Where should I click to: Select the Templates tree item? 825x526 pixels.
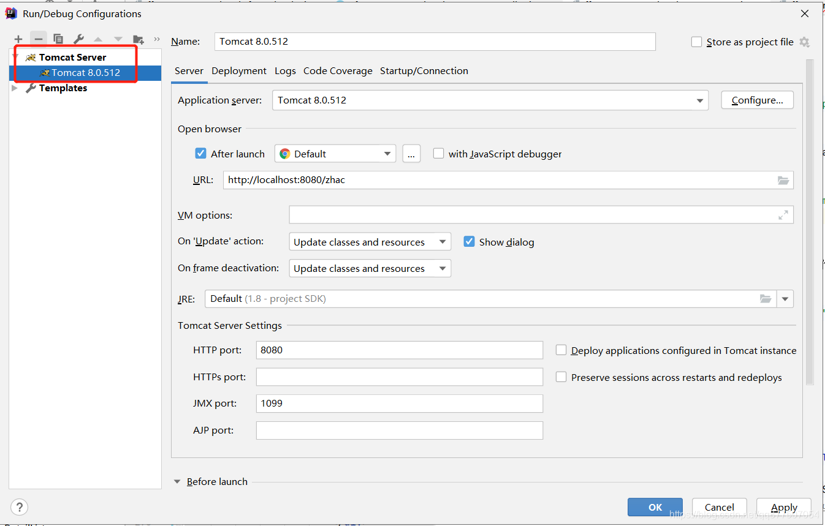63,88
